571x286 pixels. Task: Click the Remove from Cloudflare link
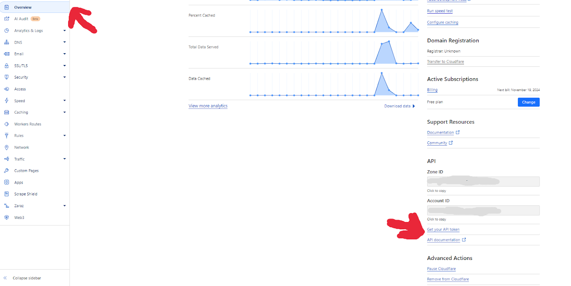tap(448, 279)
